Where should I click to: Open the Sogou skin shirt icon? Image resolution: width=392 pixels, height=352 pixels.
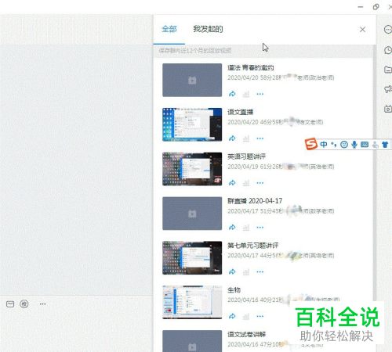point(385,144)
